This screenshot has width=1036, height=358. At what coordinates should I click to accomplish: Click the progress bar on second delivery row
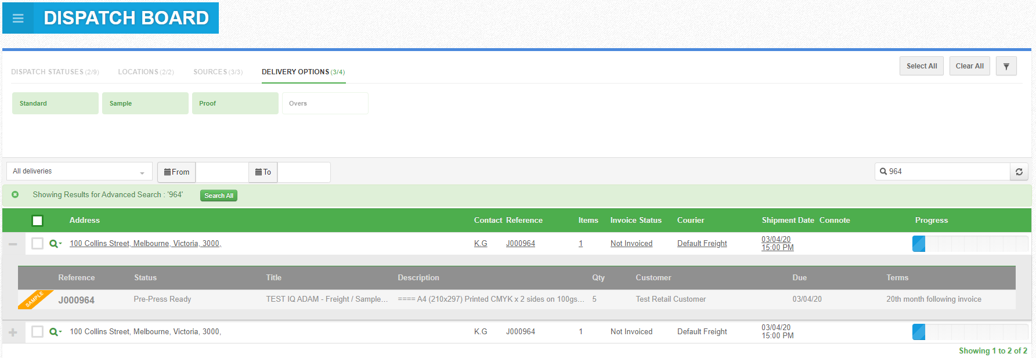click(970, 332)
